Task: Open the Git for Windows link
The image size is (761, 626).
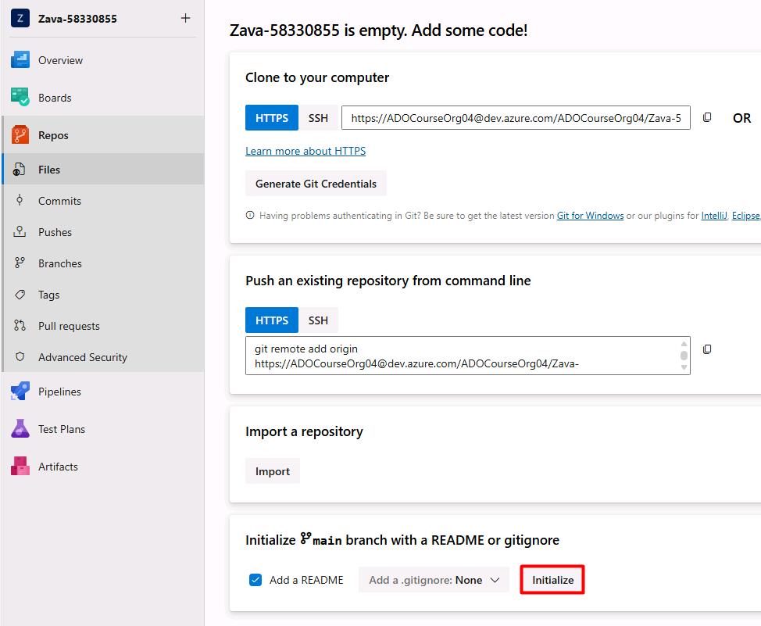Action: (x=590, y=216)
